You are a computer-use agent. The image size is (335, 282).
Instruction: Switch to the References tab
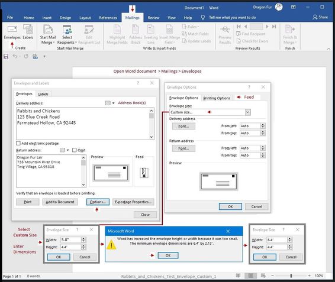click(x=108, y=18)
